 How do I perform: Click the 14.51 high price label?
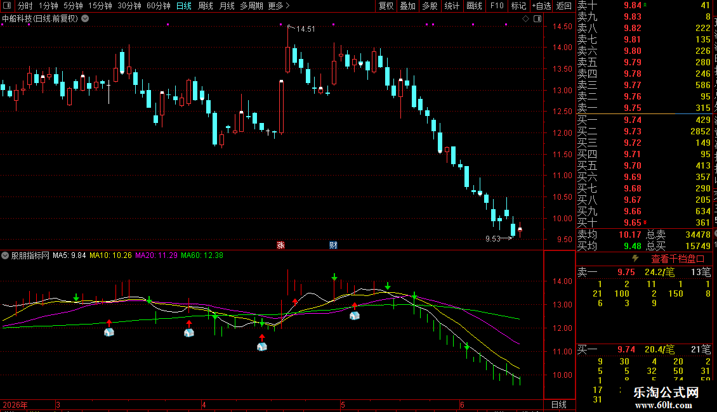click(305, 29)
